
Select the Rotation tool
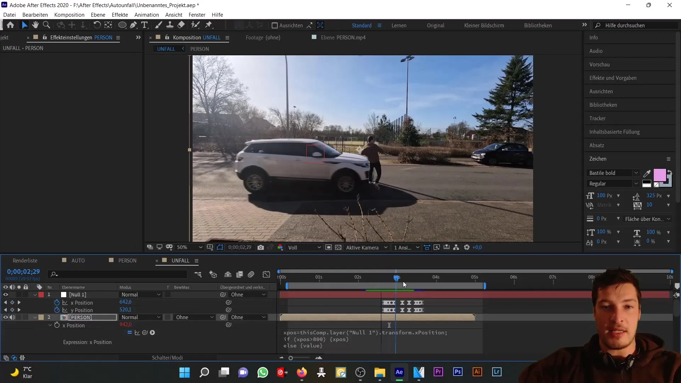click(x=97, y=25)
